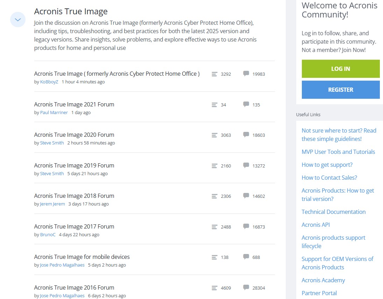
Task: View Paul Marriner user profile
Action: [x=54, y=113]
